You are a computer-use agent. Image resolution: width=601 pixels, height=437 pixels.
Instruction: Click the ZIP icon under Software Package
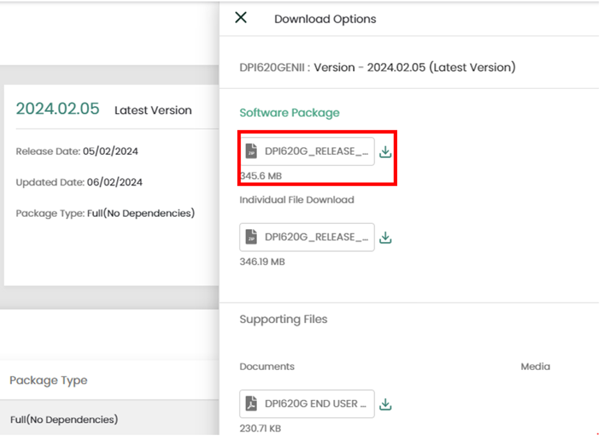point(251,151)
